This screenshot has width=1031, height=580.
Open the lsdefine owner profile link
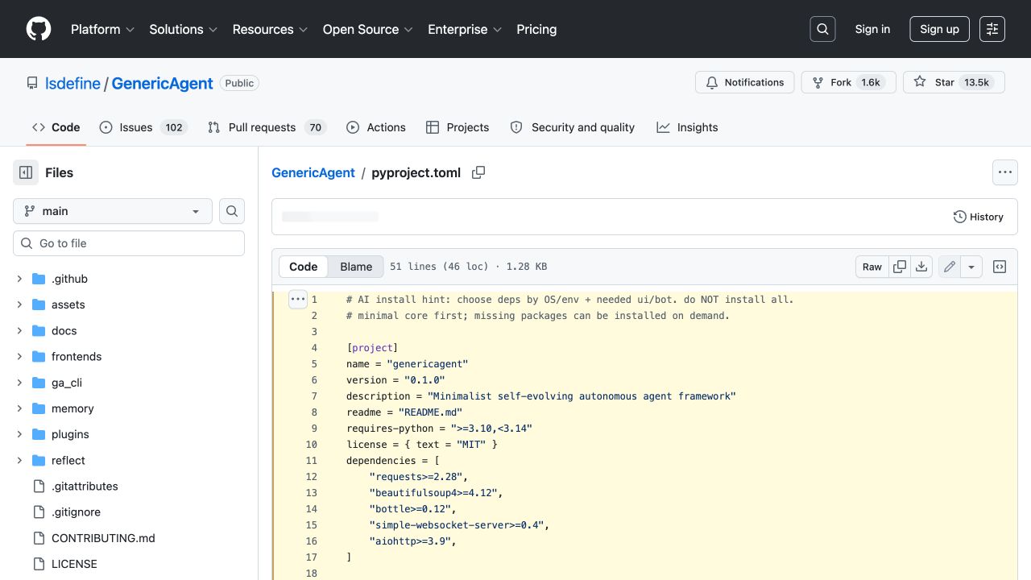(x=72, y=83)
